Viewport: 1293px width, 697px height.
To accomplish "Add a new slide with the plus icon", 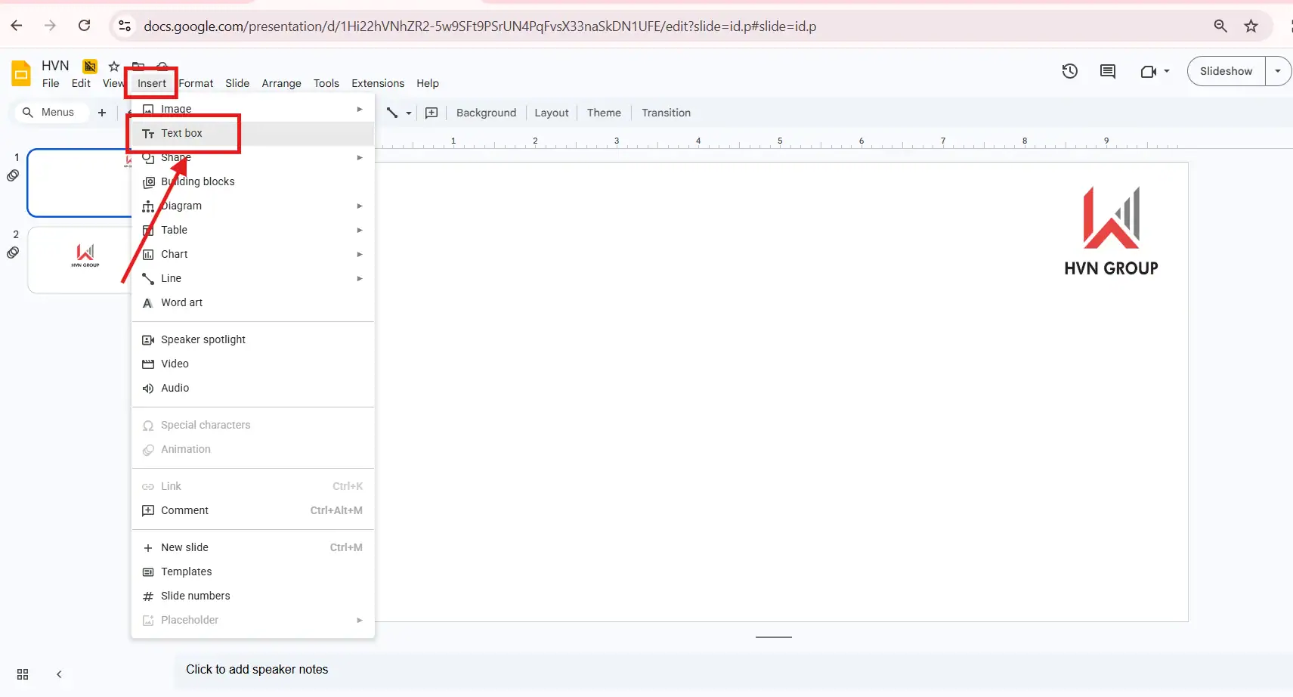I will pyautogui.click(x=102, y=112).
